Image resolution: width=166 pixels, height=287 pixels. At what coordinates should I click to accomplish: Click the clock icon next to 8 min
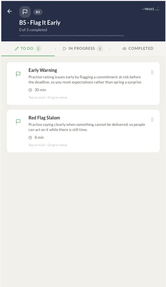click(x=30, y=137)
